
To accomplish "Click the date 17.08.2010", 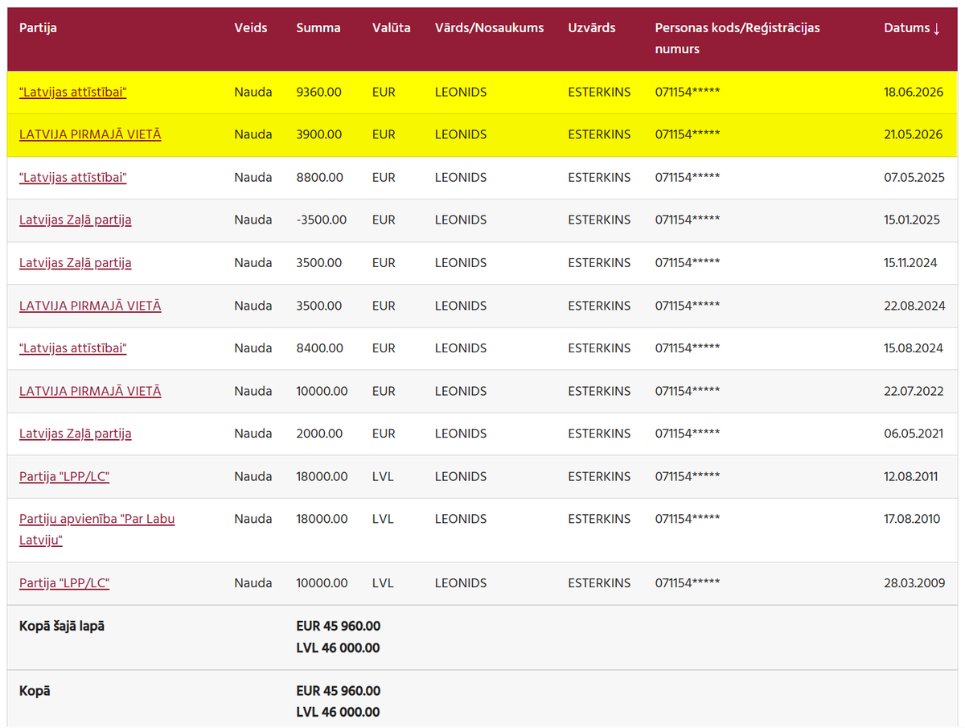I will click(912, 519).
